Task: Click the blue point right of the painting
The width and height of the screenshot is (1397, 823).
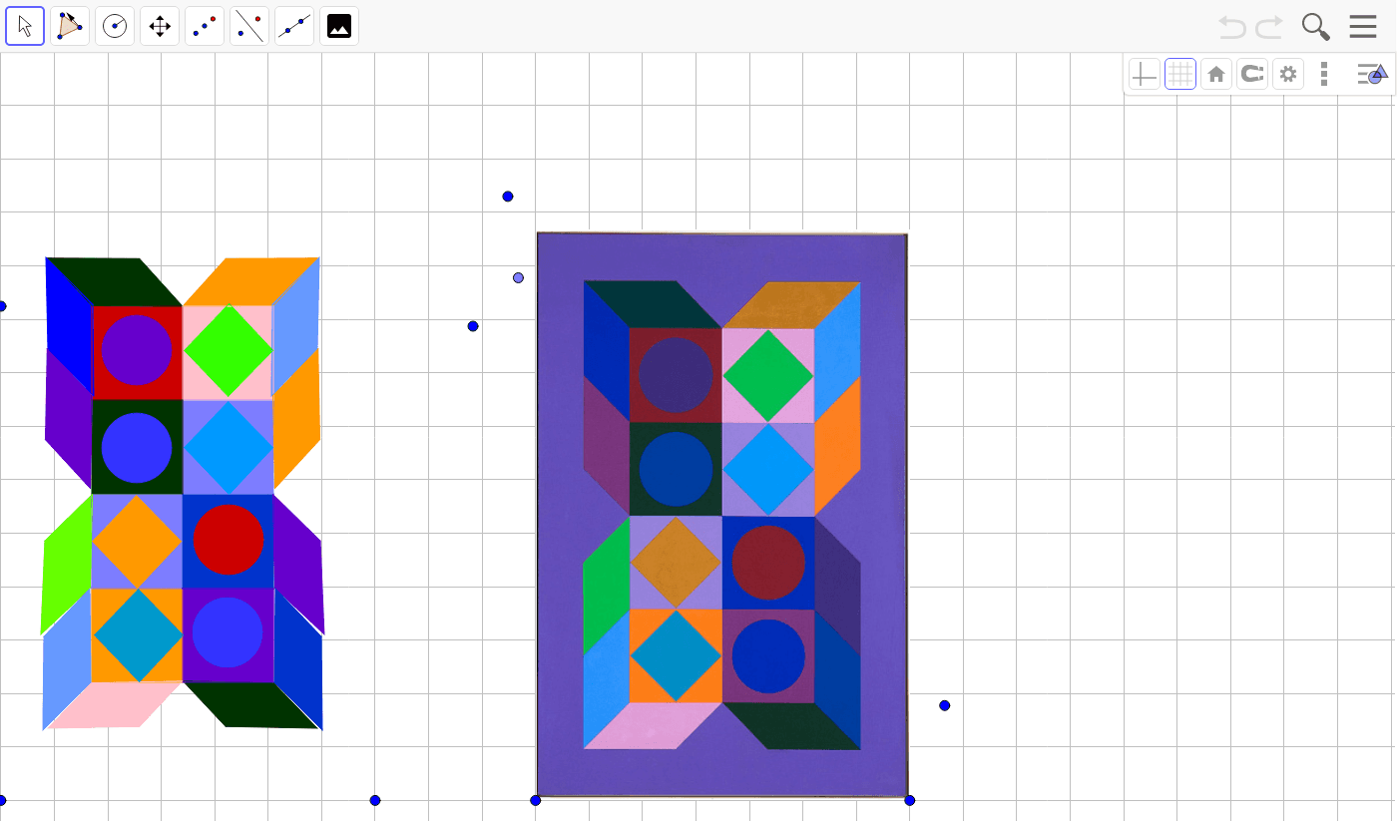Action: (x=945, y=706)
